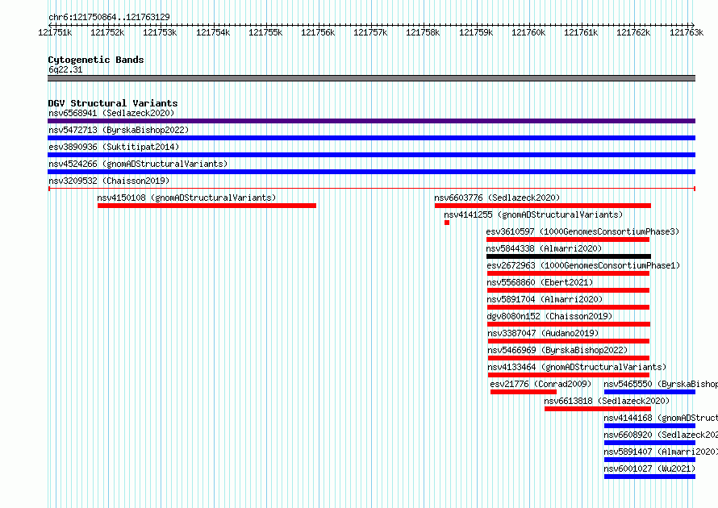Click the thin red nsv3209532 line
Image resolution: width=718 pixels, height=508 pixels.
click(x=371, y=189)
